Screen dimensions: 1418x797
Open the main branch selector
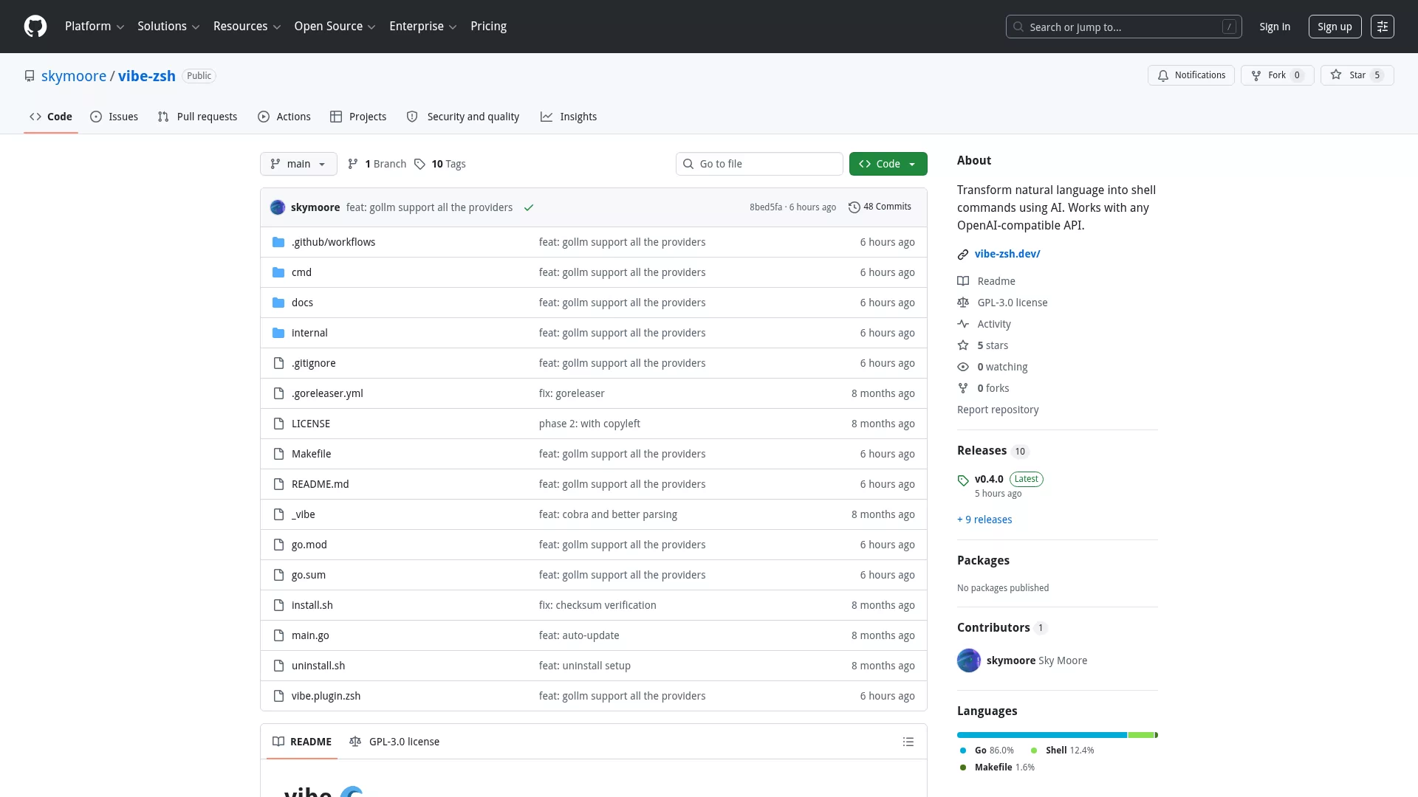tap(298, 164)
